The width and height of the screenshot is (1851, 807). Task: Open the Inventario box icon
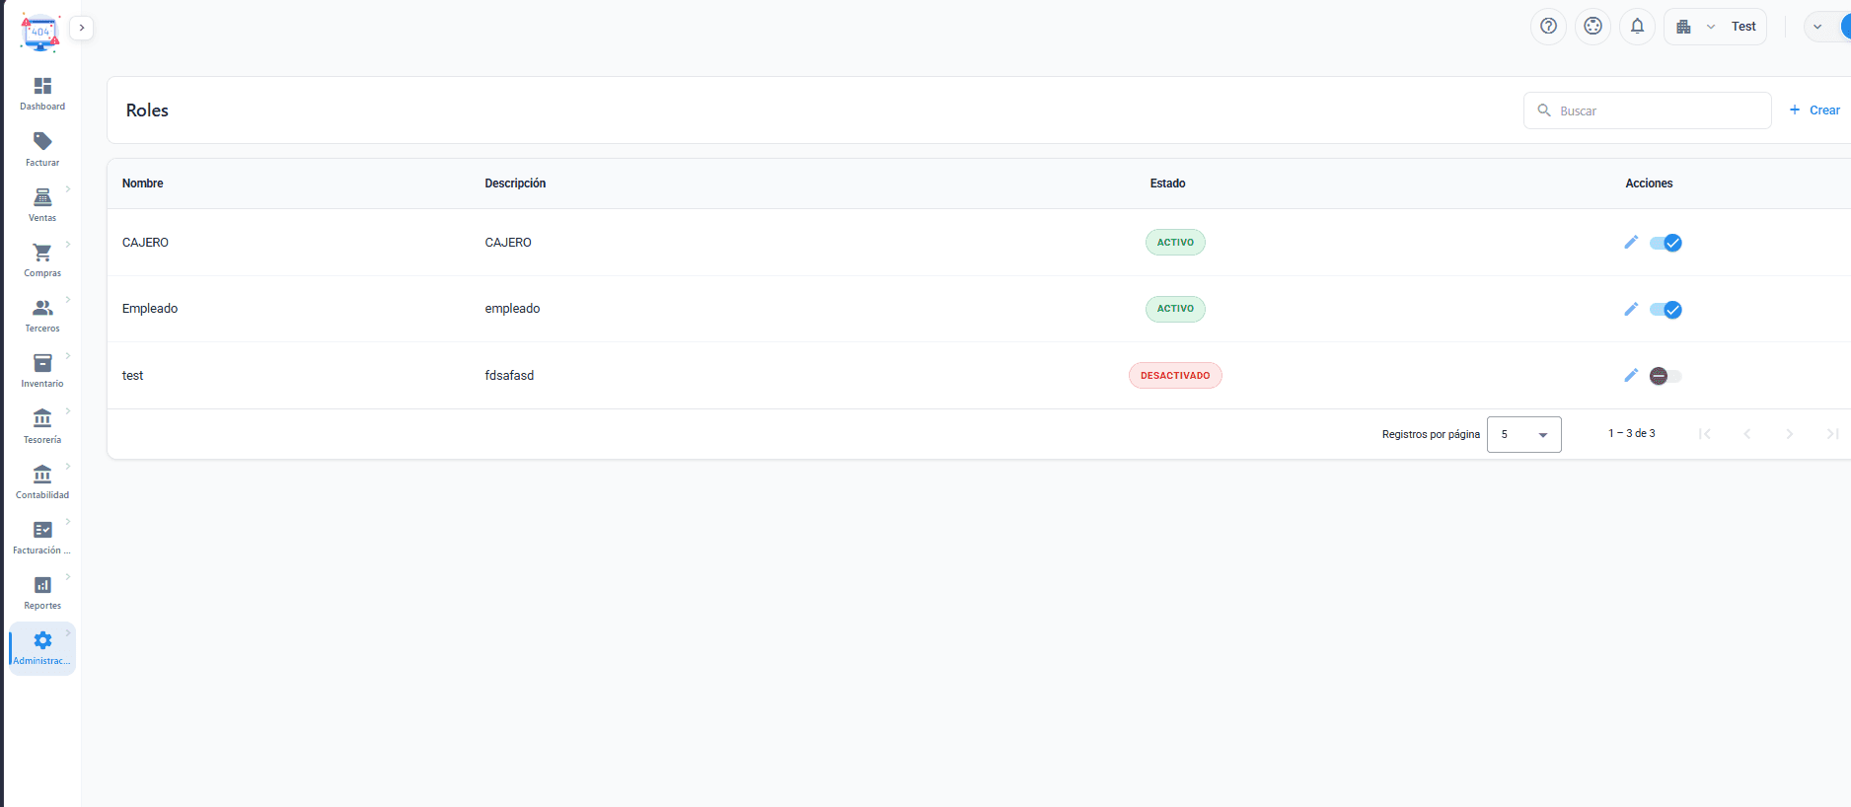coord(42,363)
